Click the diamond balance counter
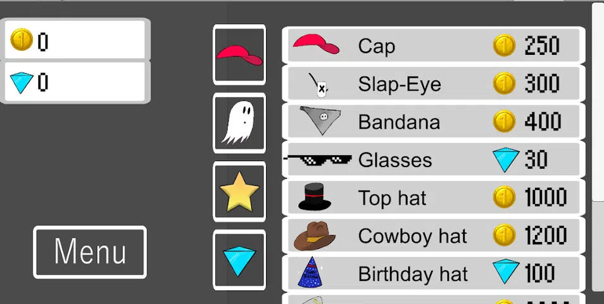Screen dimensions: 604x304 pos(75,81)
